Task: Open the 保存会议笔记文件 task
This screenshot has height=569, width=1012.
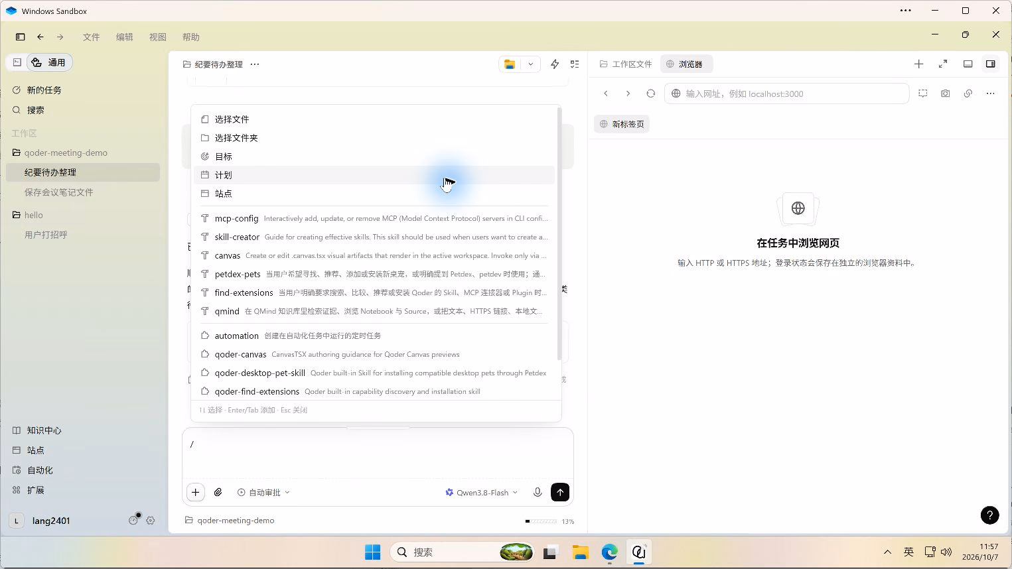Action: (x=83, y=192)
